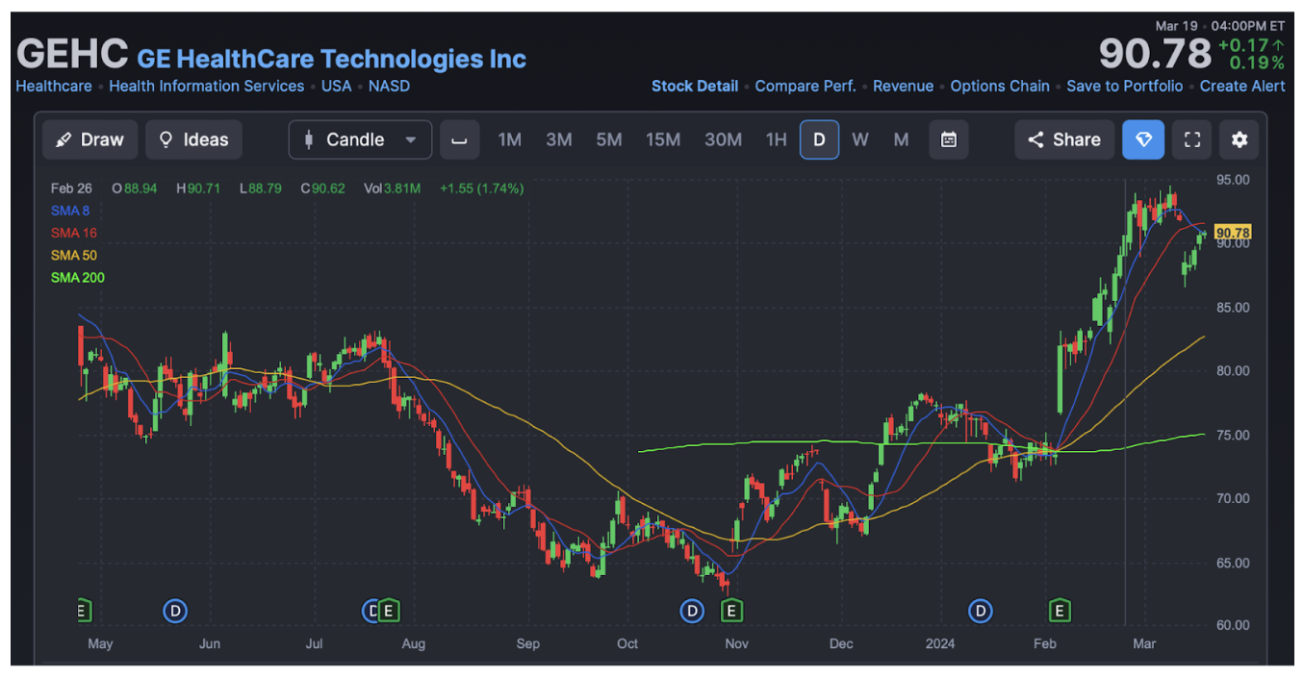Click the Mar 19 04:00PM ET timestamp
Viewport: 1304px width, 678px height.
pyautogui.click(x=1220, y=26)
